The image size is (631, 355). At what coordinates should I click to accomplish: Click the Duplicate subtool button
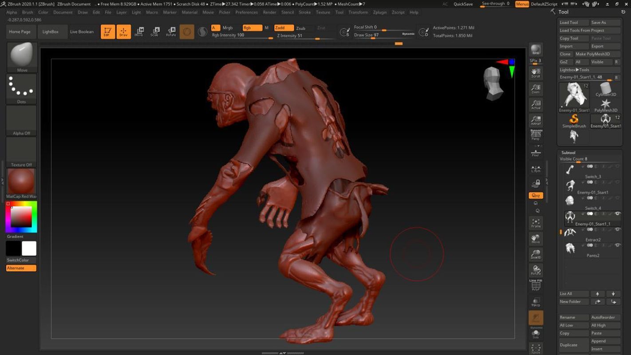574,345
